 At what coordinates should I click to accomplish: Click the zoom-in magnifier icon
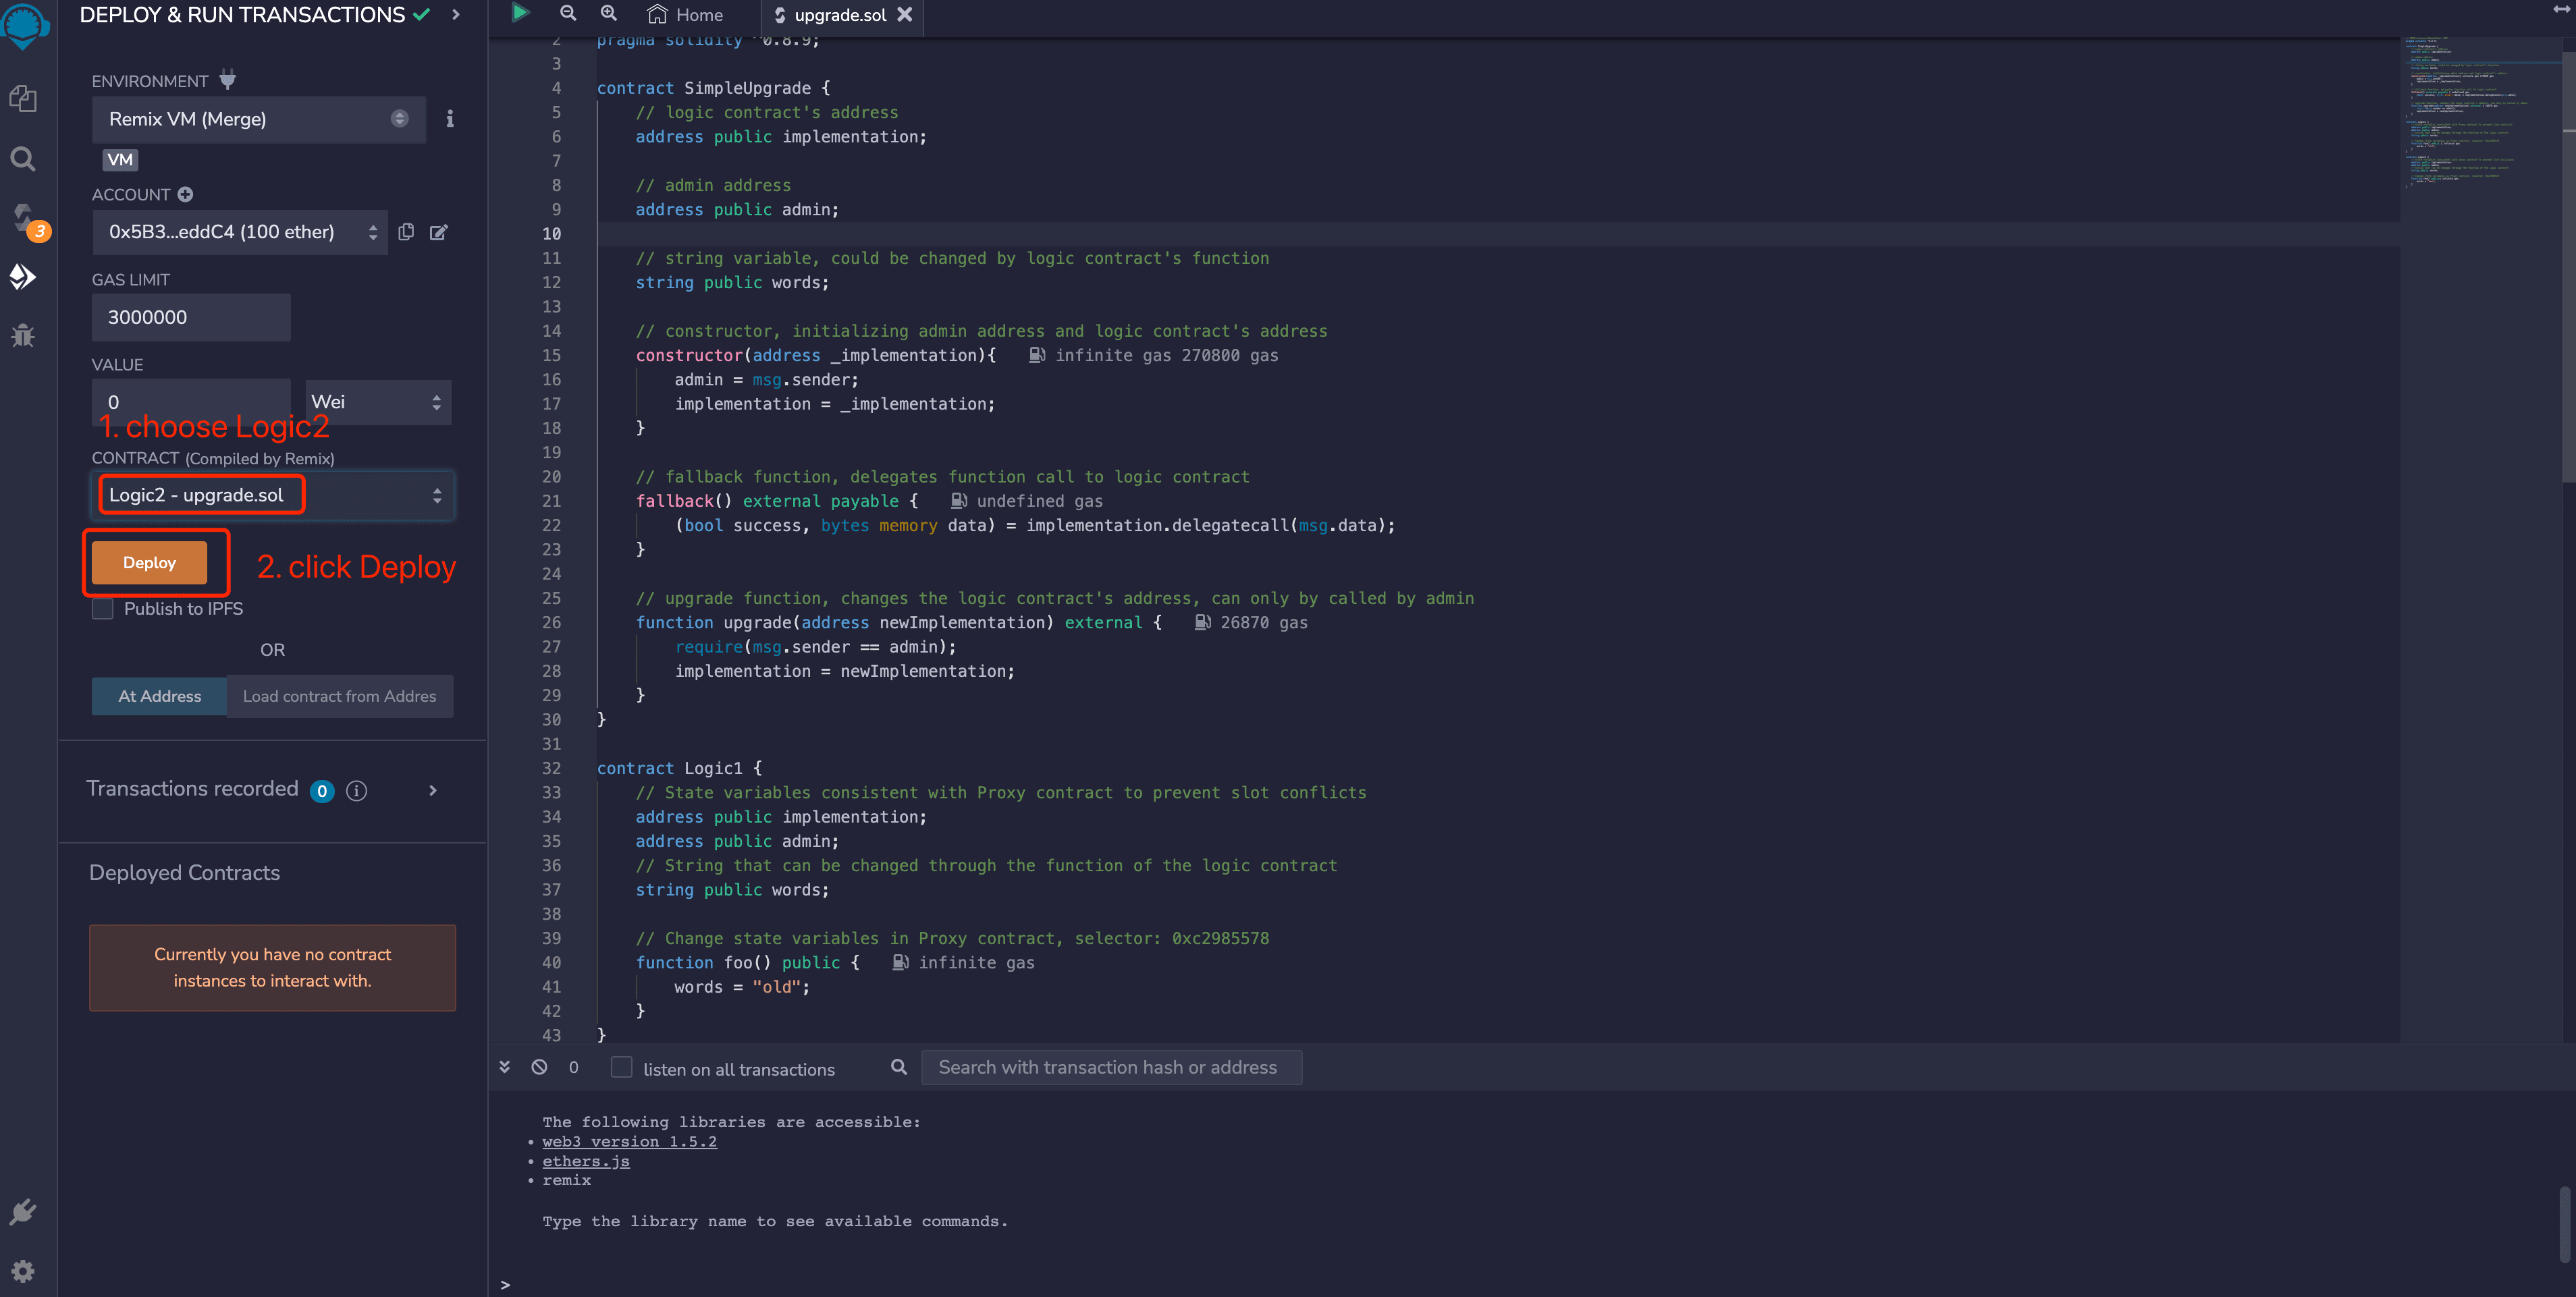pos(607,15)
